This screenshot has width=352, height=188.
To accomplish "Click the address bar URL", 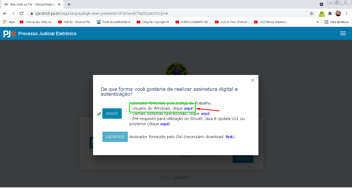I will [x=102, y=13].
